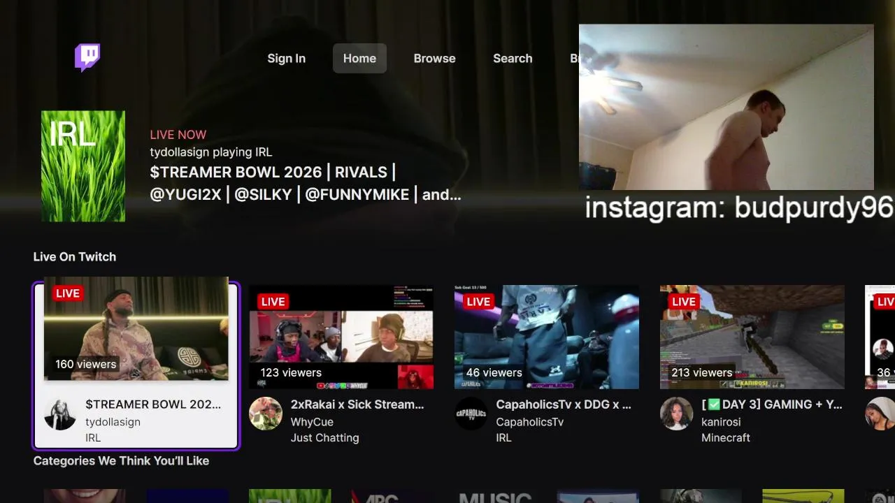895x503 pixels.
Task: Click the webcam overlay video
Action: pos(726,108)
